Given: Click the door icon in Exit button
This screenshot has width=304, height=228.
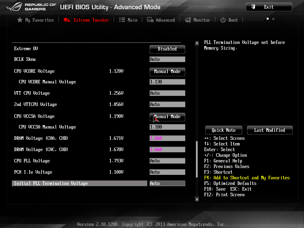Looking at the screenshot, I should pyautogui.click(x=253, y=7).
